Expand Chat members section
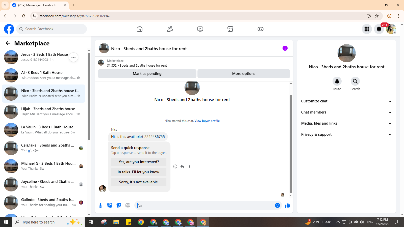Screen dimensions: 404x227 coord(346,112)
